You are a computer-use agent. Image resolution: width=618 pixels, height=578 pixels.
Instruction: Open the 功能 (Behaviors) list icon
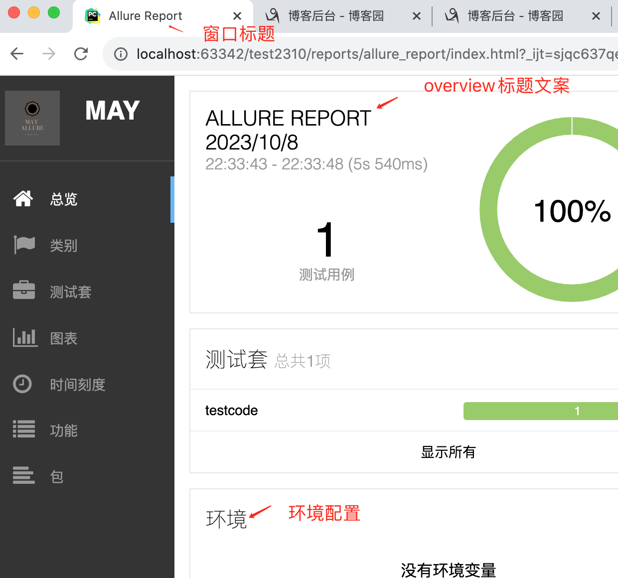click(23, 429)
